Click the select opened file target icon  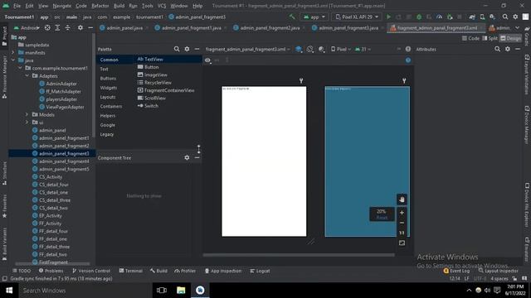click(x=47, y=27)
